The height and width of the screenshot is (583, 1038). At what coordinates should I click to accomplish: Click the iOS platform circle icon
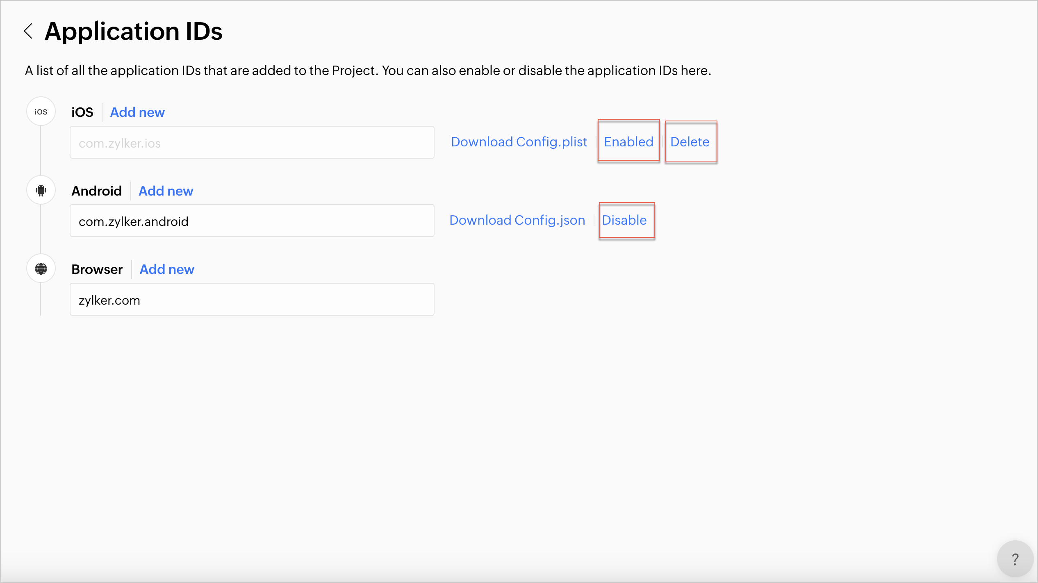coord(41,112)
